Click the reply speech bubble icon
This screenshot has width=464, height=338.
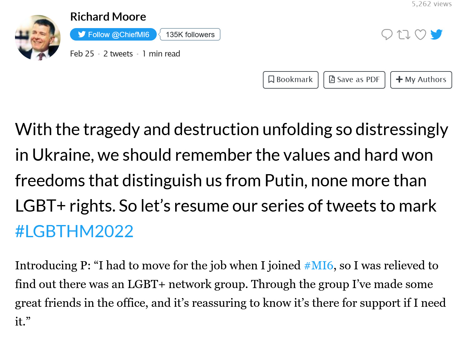tap(387, 34)
